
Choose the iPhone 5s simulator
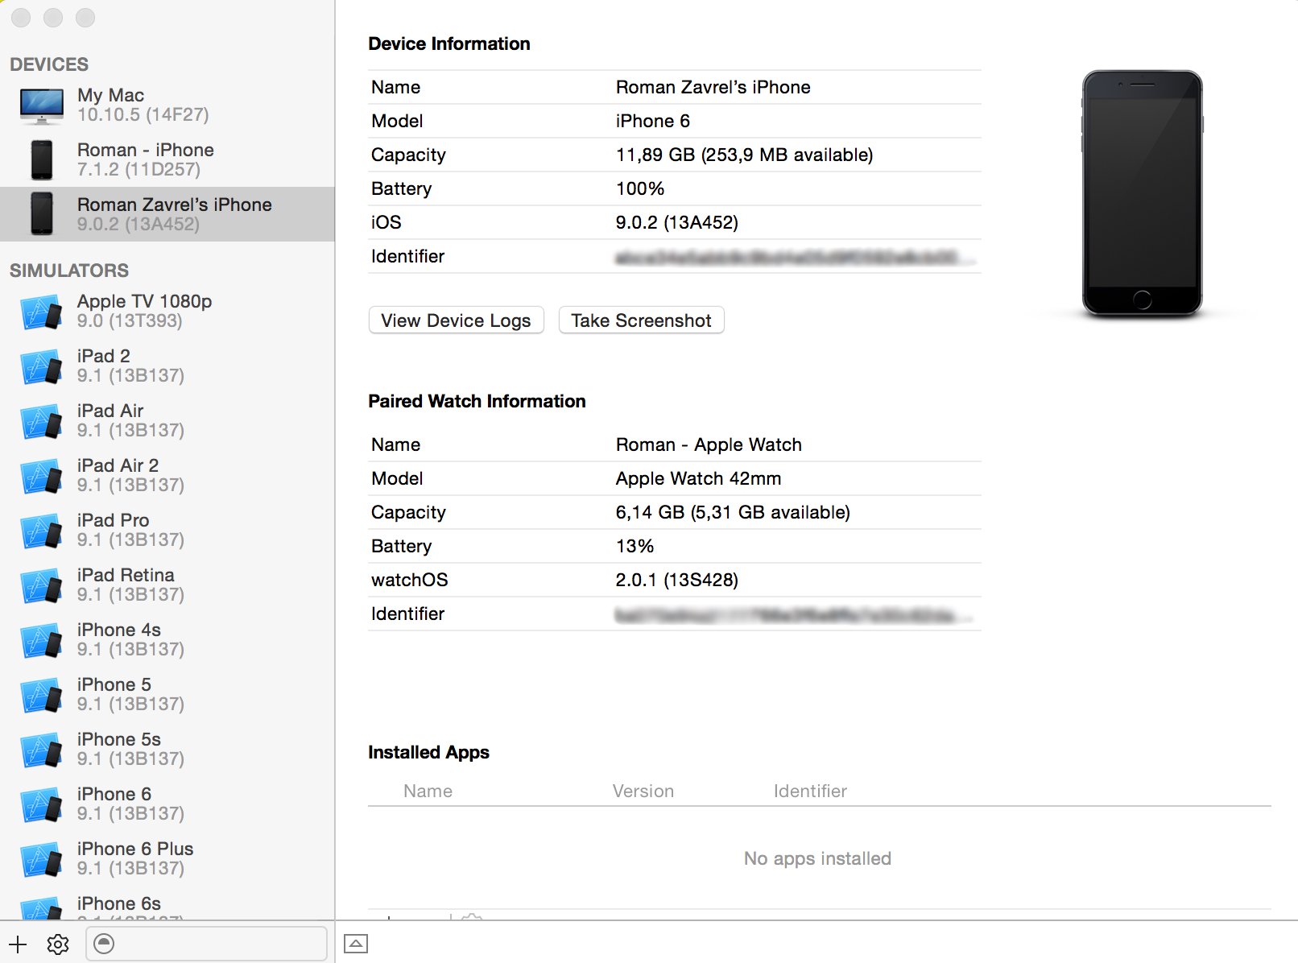click(x=167, y=749)
